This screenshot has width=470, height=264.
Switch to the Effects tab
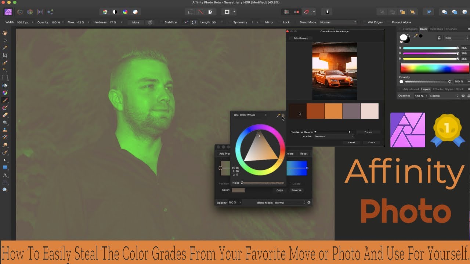coord(437,89)
